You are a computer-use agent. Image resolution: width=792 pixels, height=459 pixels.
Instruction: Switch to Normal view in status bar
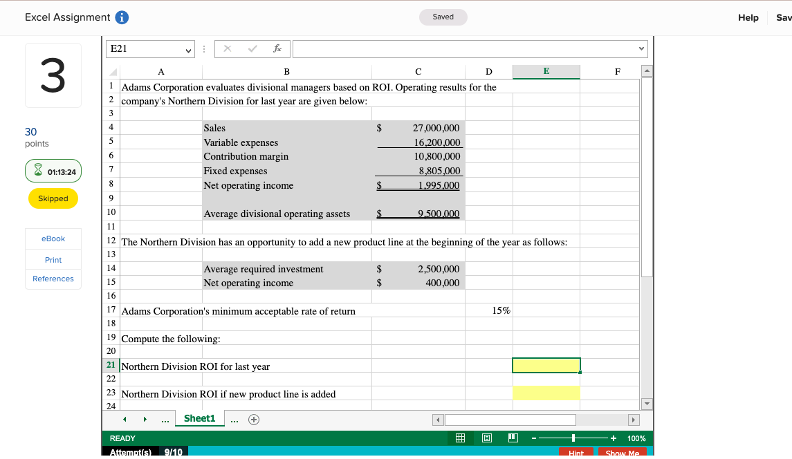tap(460, 438)
